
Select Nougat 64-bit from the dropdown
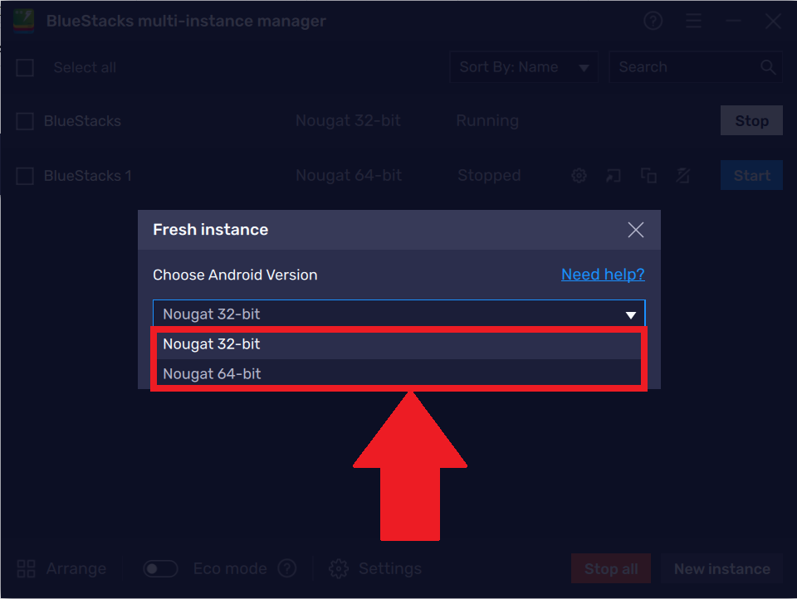point(400,373)
